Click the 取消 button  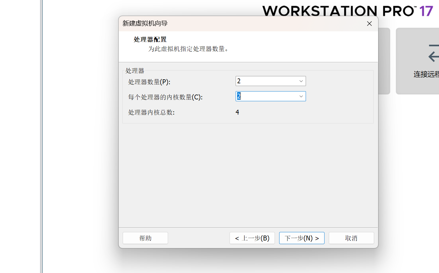[351, 238]
